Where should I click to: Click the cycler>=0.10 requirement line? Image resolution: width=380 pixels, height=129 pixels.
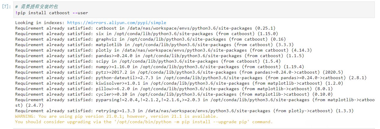[x=175, y=94]
